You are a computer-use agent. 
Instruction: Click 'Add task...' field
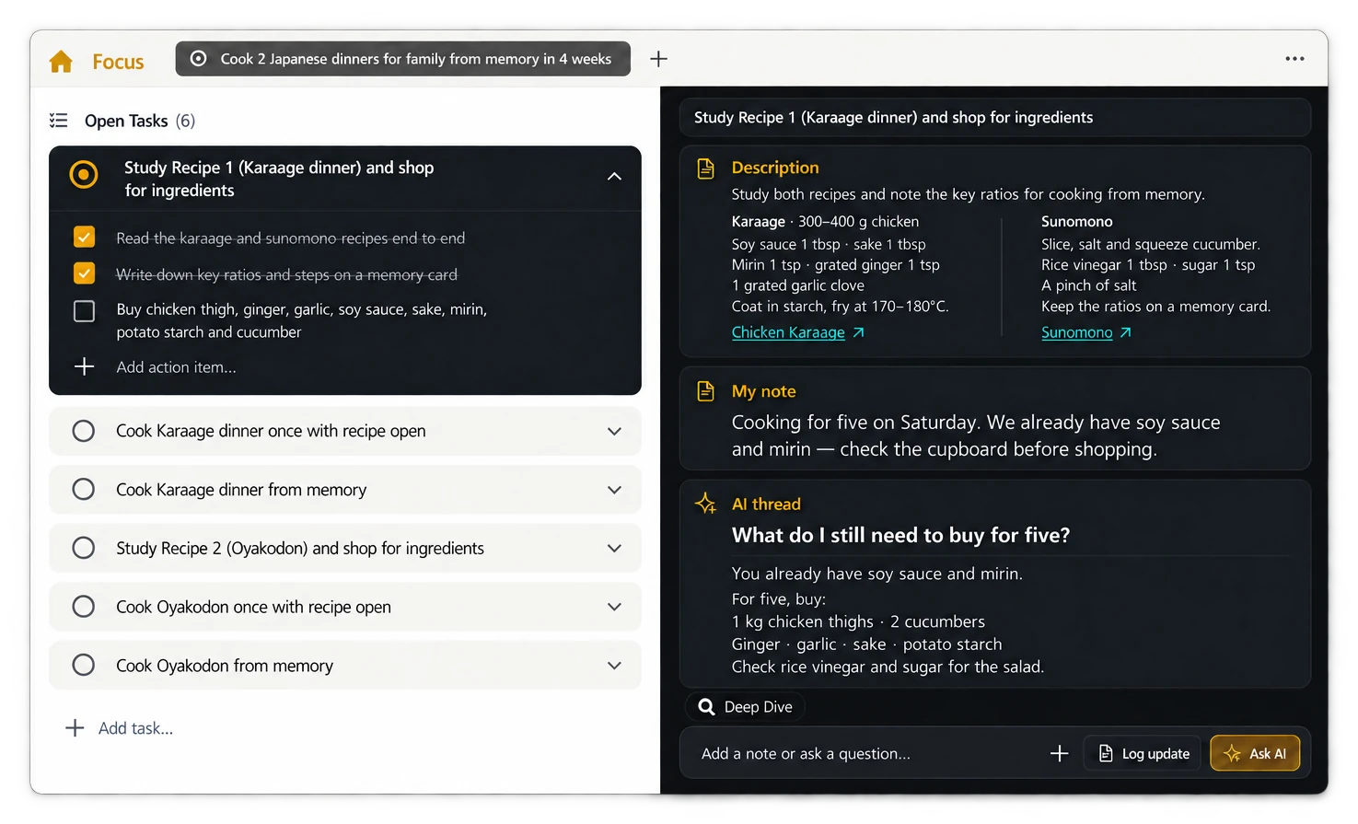coord(135,728)
